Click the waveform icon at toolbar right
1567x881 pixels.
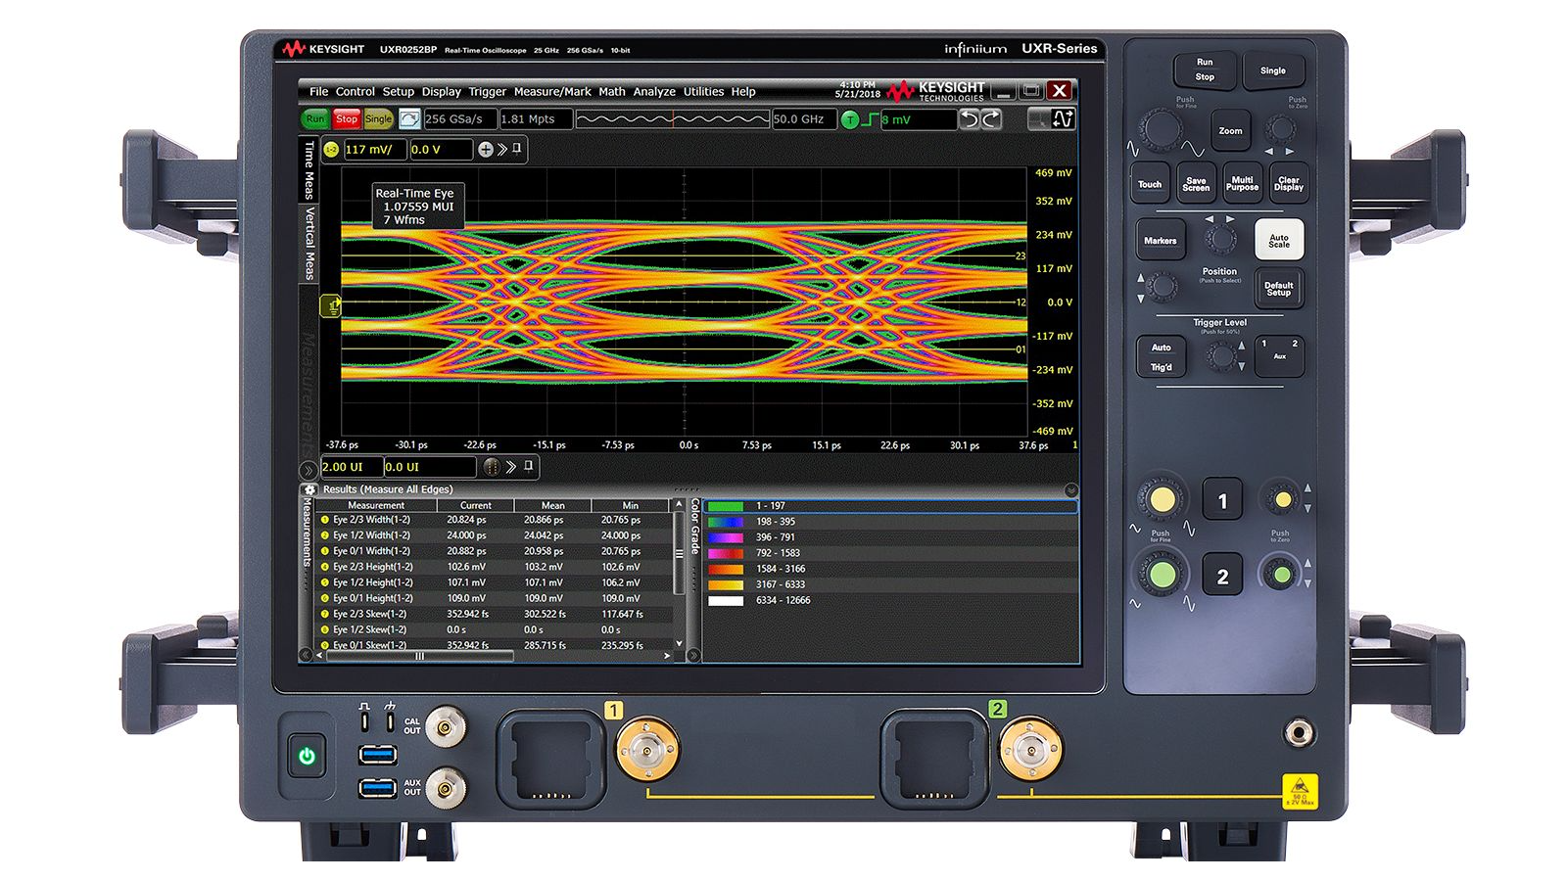click(1063, 119)
